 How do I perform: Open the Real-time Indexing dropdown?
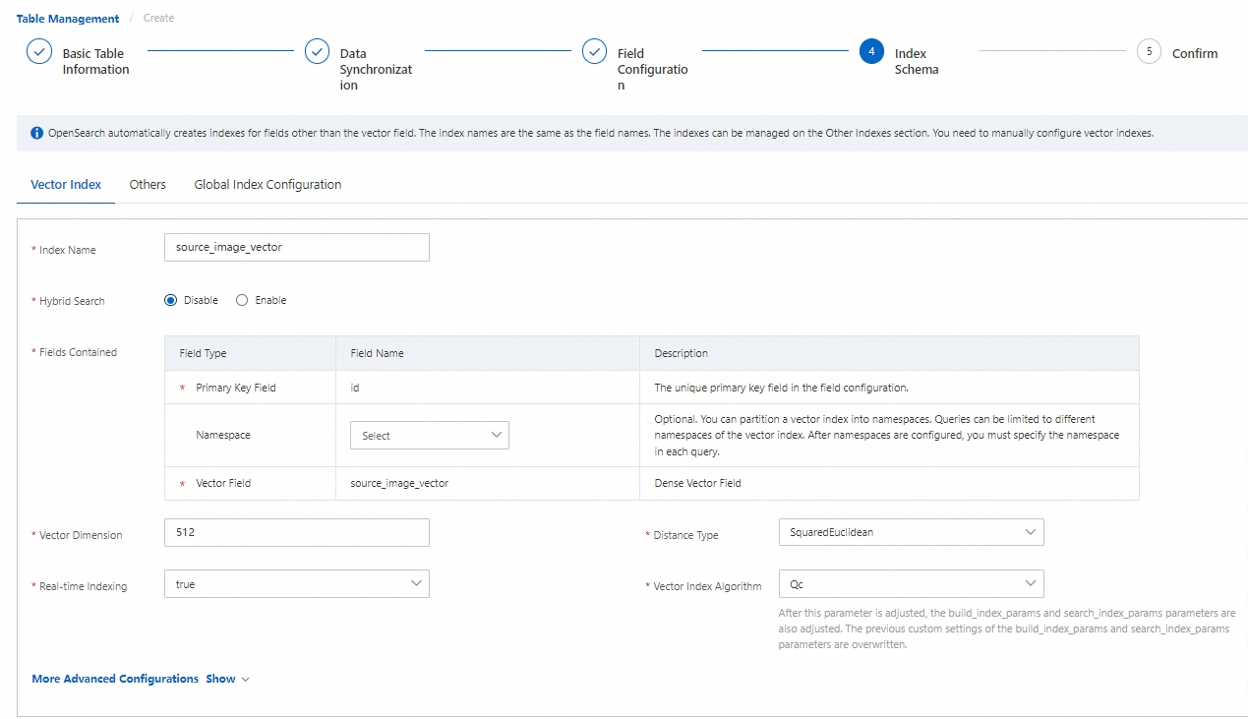point(296,584)
